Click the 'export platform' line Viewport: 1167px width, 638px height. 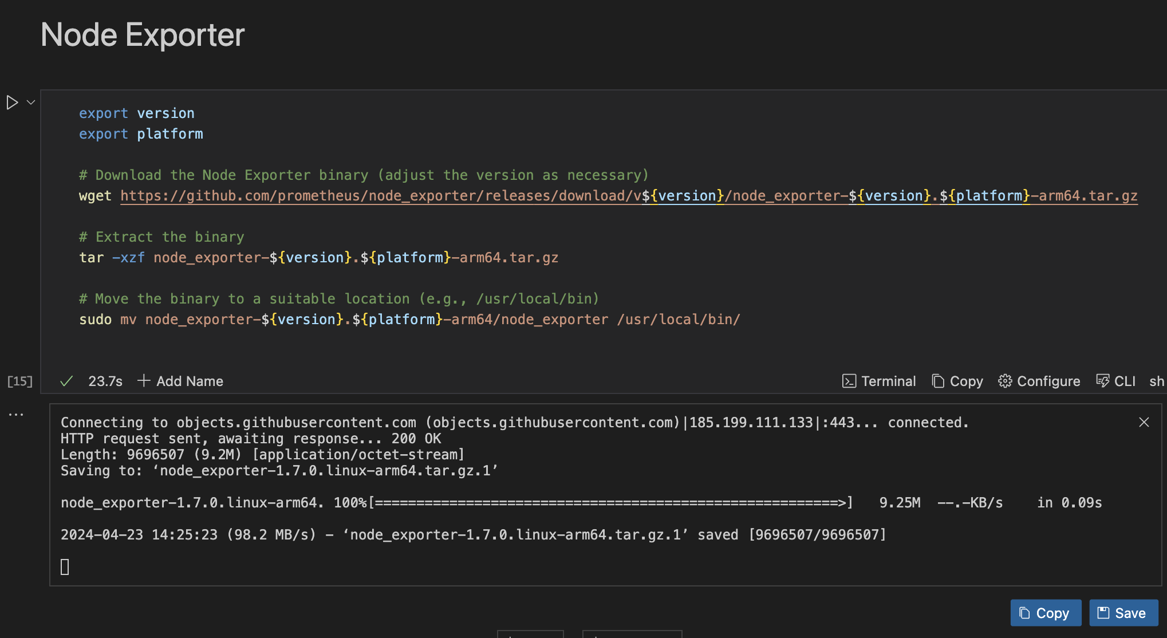(141, 134)
